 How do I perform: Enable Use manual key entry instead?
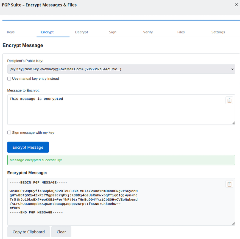9,79
